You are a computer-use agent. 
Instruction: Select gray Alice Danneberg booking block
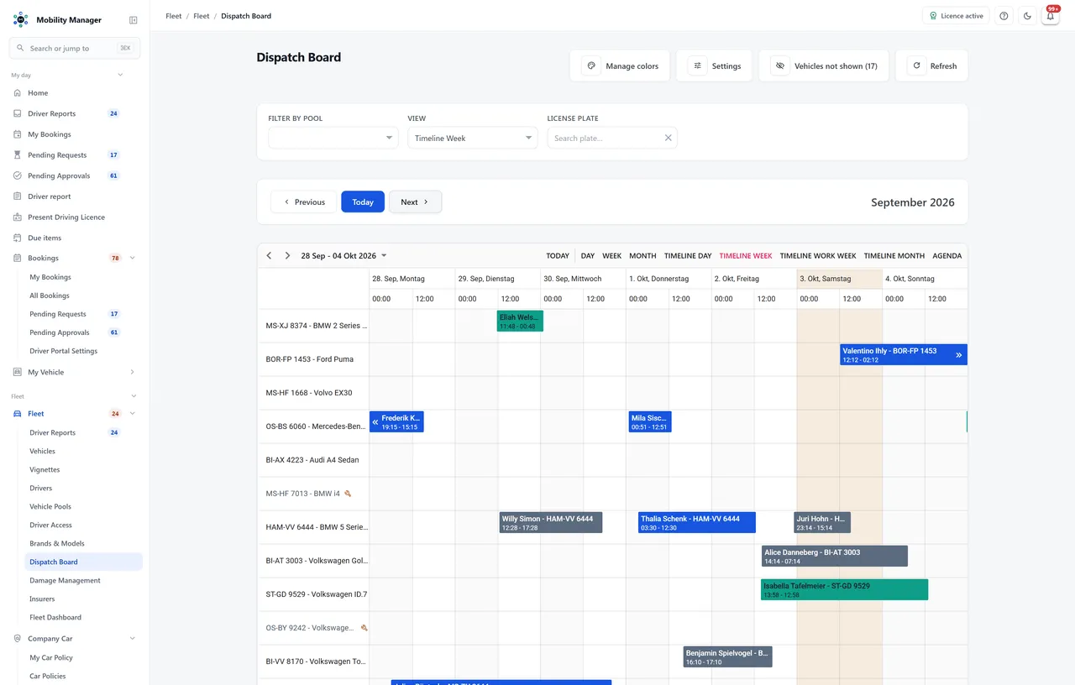pyautogui.click(x=835, y=556)
